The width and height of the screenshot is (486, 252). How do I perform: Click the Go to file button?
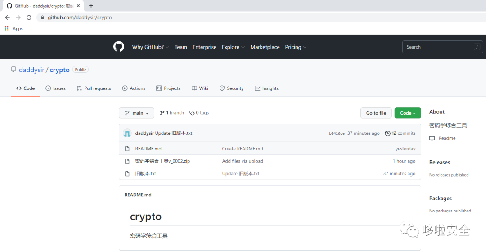tap(376, 113)
